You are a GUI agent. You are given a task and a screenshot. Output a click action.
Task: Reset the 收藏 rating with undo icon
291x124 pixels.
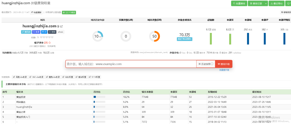pos(38,37)
